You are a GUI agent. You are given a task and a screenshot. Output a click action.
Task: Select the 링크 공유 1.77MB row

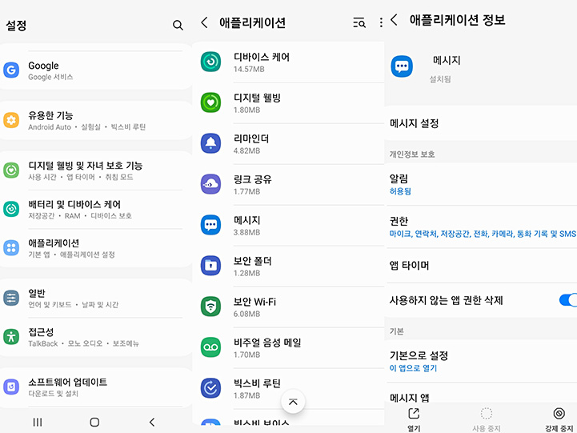pos(288,184)
